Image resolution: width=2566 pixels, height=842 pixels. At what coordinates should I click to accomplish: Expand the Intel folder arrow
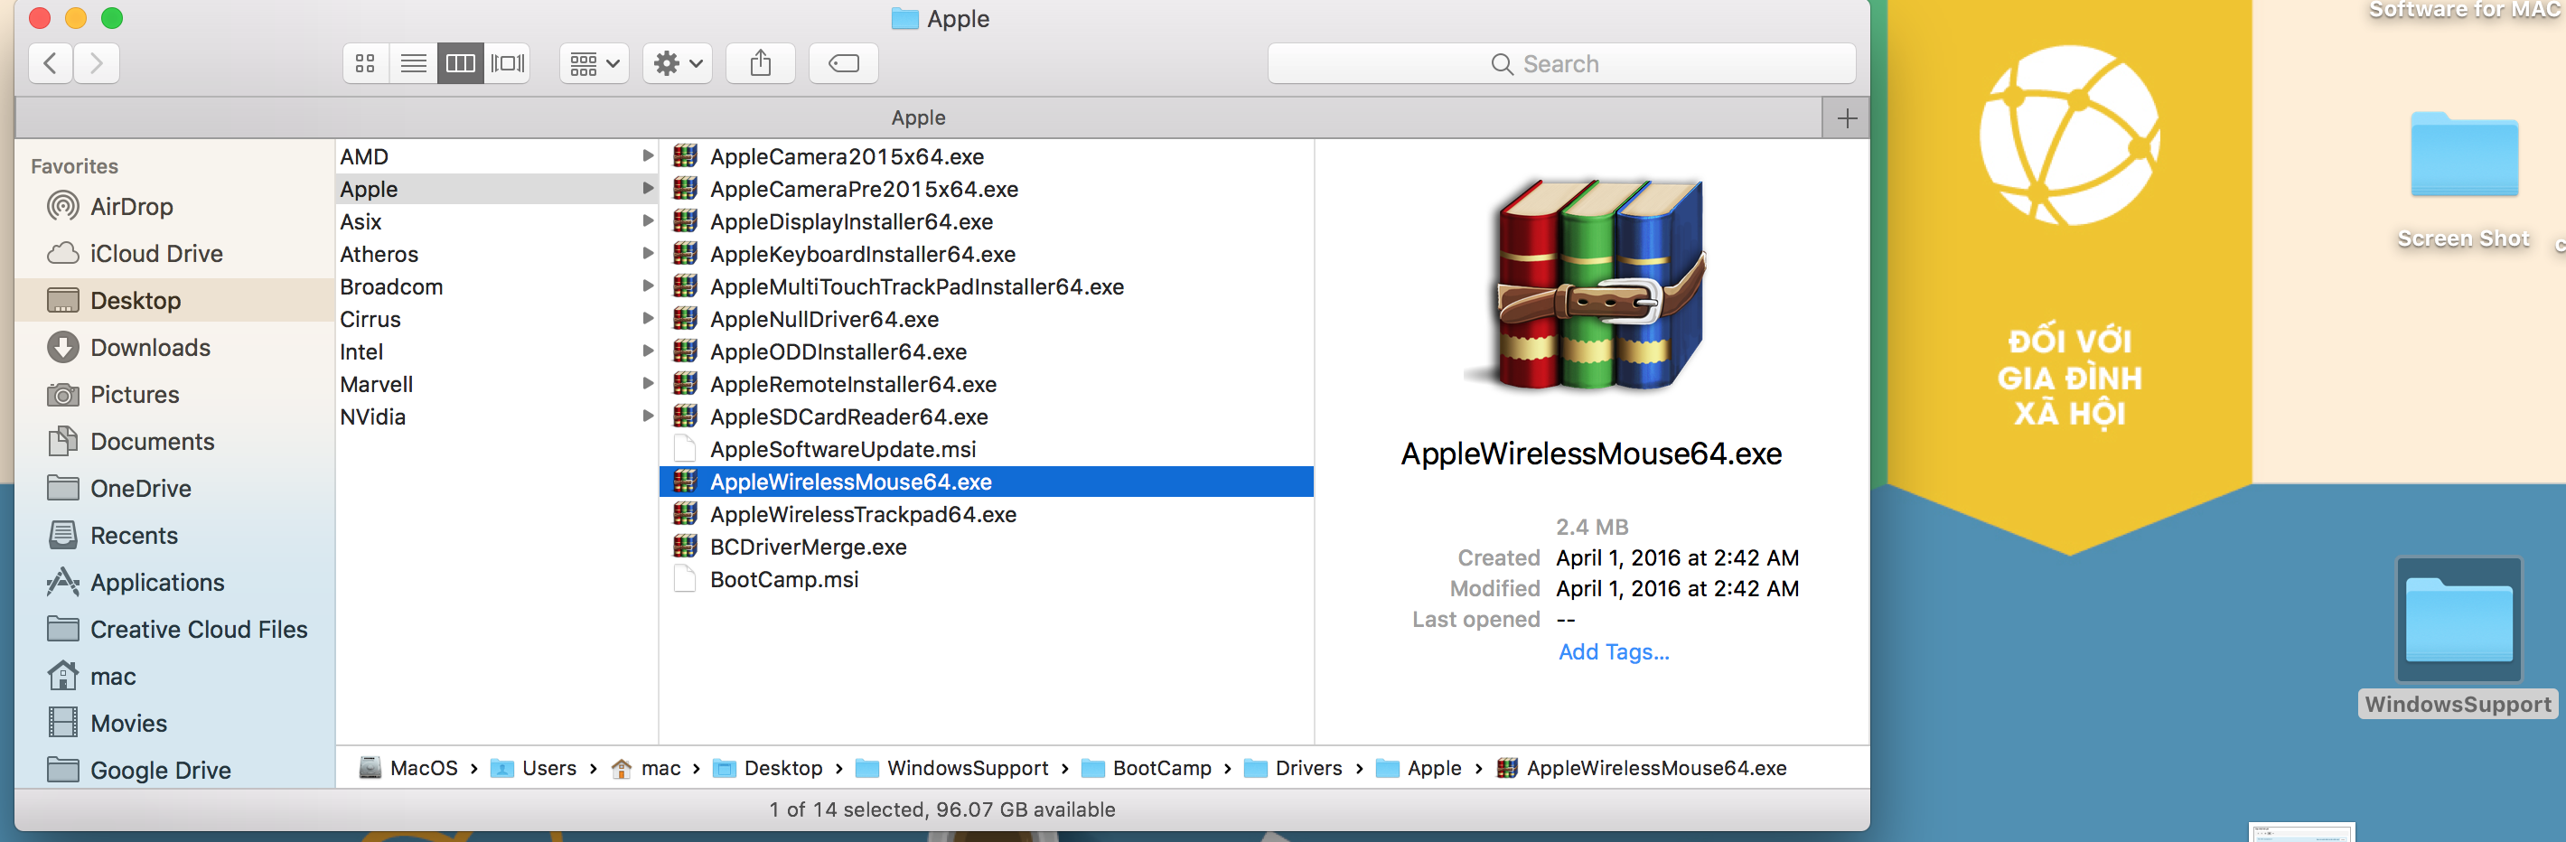pos(648,351)
